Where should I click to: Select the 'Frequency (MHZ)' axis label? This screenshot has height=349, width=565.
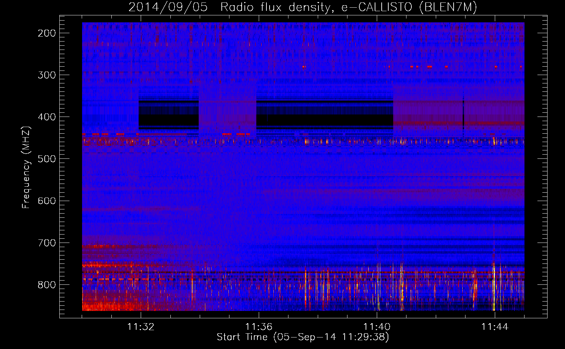(26, 168)
